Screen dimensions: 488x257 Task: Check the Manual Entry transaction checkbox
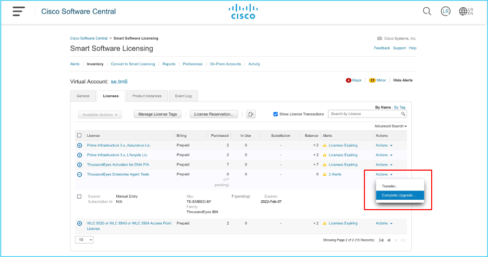(x=79, y=196)
